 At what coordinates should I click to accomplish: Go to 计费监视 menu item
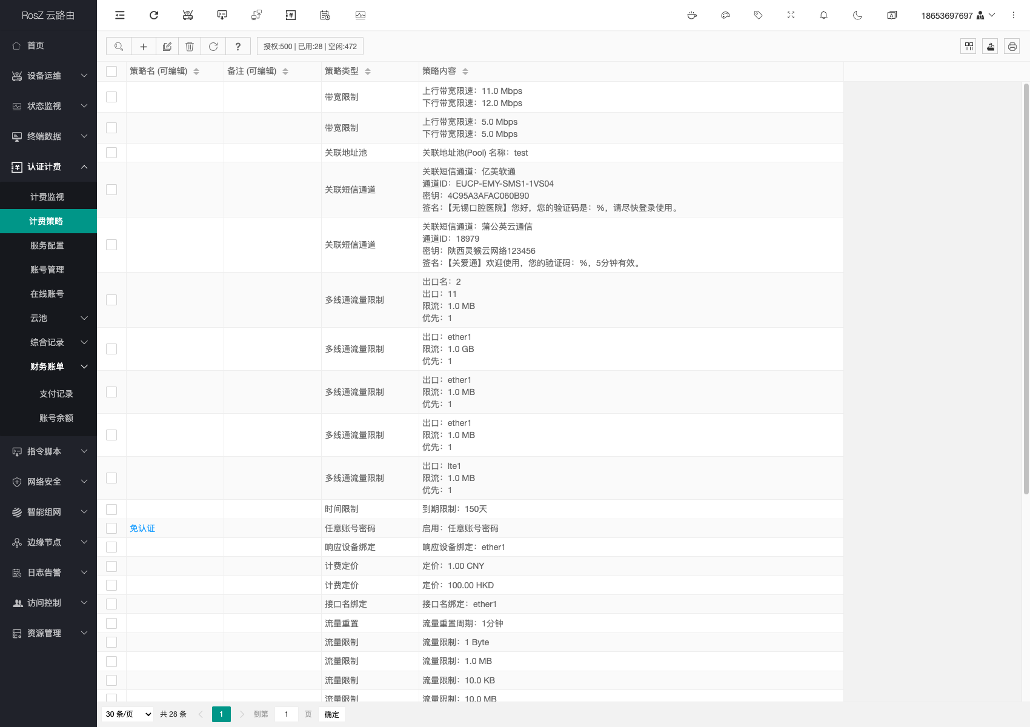[47, 197]
